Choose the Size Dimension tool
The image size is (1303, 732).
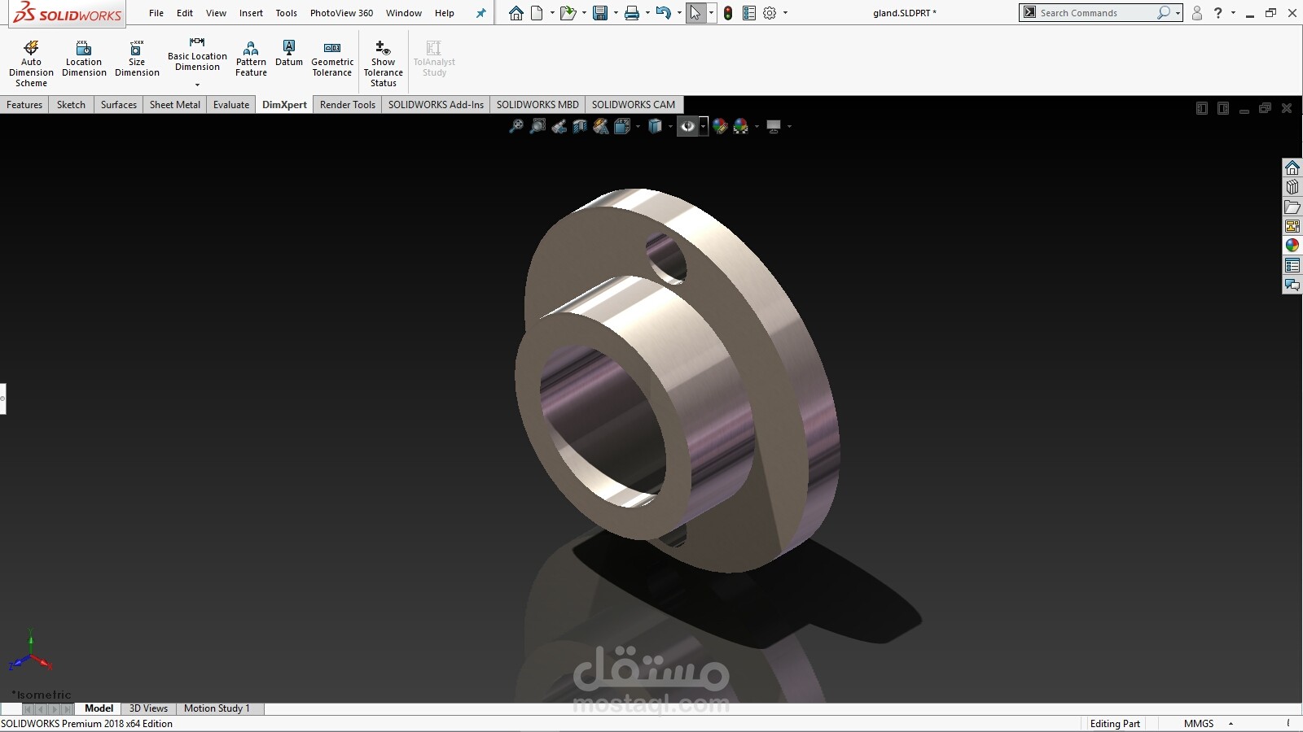(x=137, y=59)
